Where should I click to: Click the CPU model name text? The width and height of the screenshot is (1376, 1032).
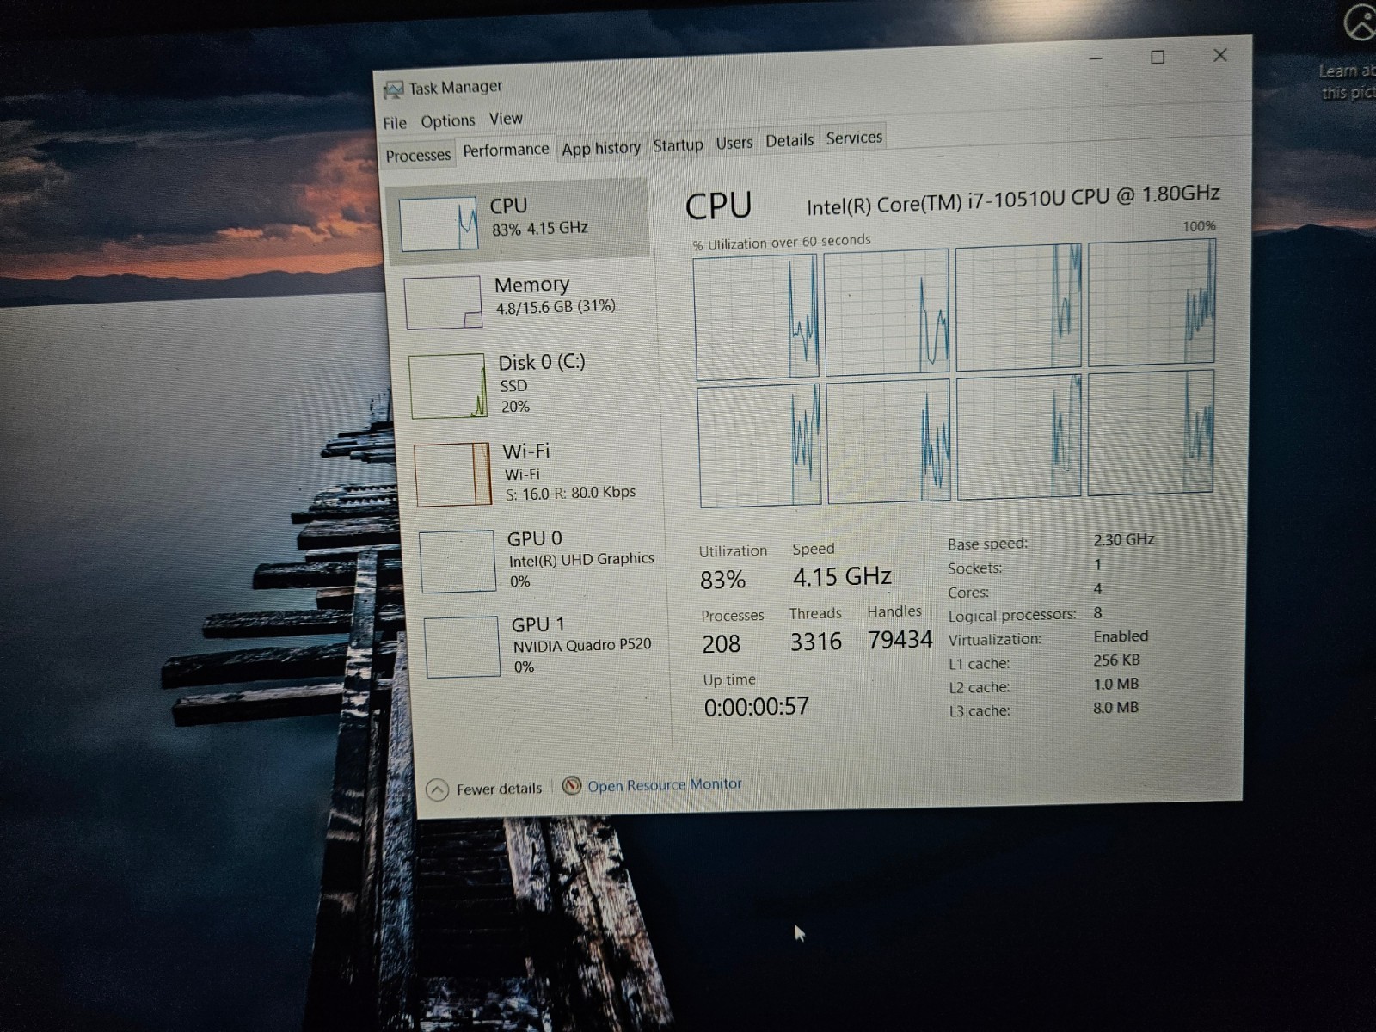[1013, 200]
